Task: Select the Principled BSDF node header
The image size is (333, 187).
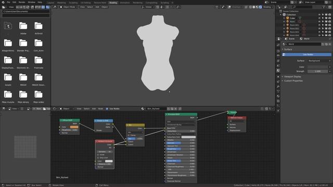Action: [x=181, y=114]
